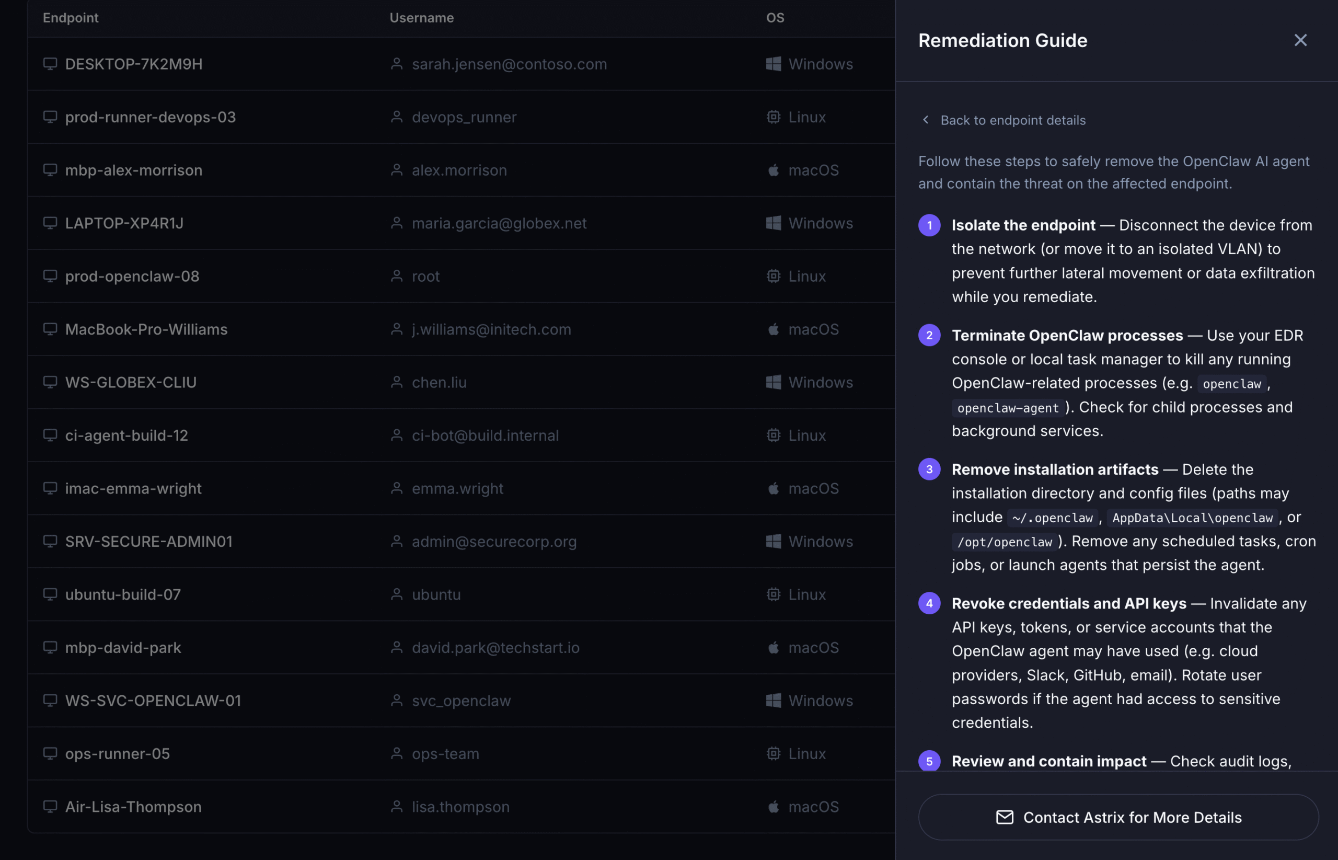1338x860 pixels.
Task: Click the Windows logo for WS-SVC-OPENCLAW-01
Action: 774,701
